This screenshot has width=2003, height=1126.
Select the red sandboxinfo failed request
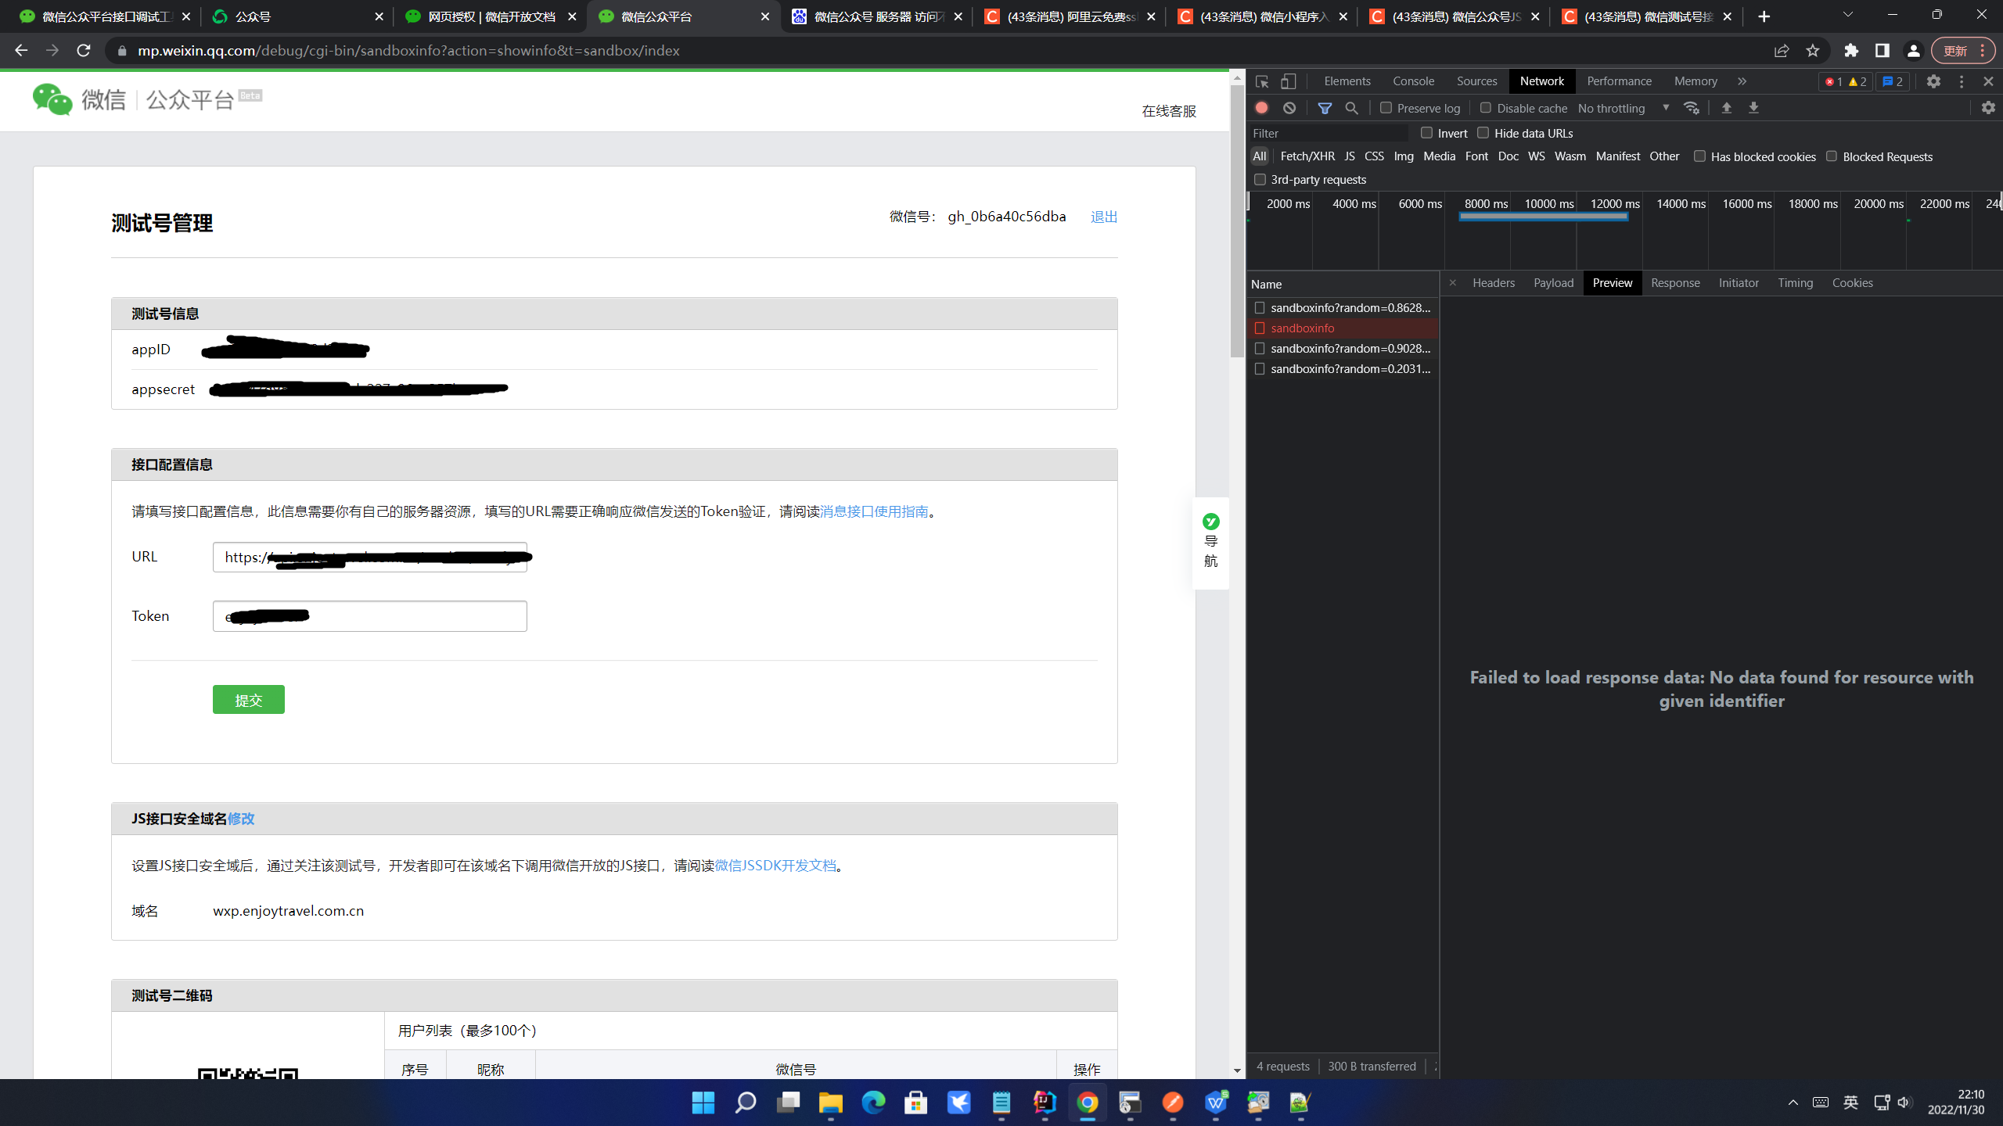(1343, 328)
